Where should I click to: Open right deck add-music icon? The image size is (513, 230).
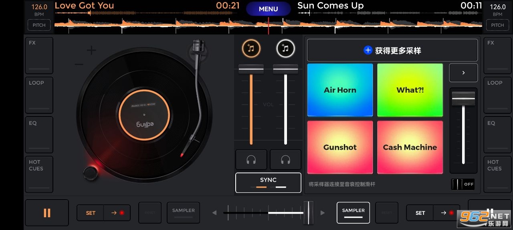(285, 49)
